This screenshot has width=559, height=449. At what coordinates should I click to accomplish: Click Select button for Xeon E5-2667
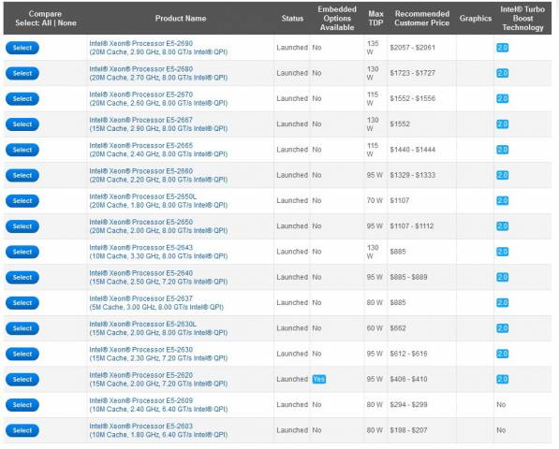(x=22, y=124)
